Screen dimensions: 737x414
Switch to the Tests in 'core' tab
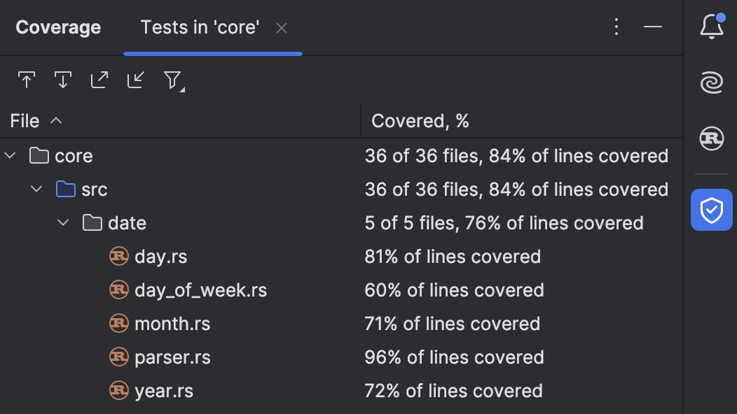click(200, 27)
